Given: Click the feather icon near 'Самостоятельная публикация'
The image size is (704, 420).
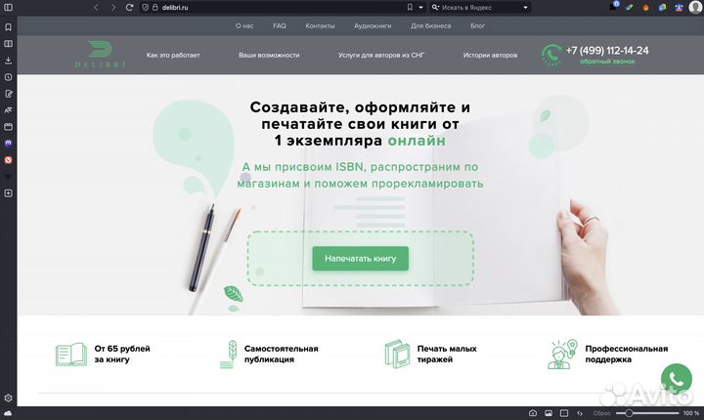Looking at the screenshot, I should pos(228,355).
